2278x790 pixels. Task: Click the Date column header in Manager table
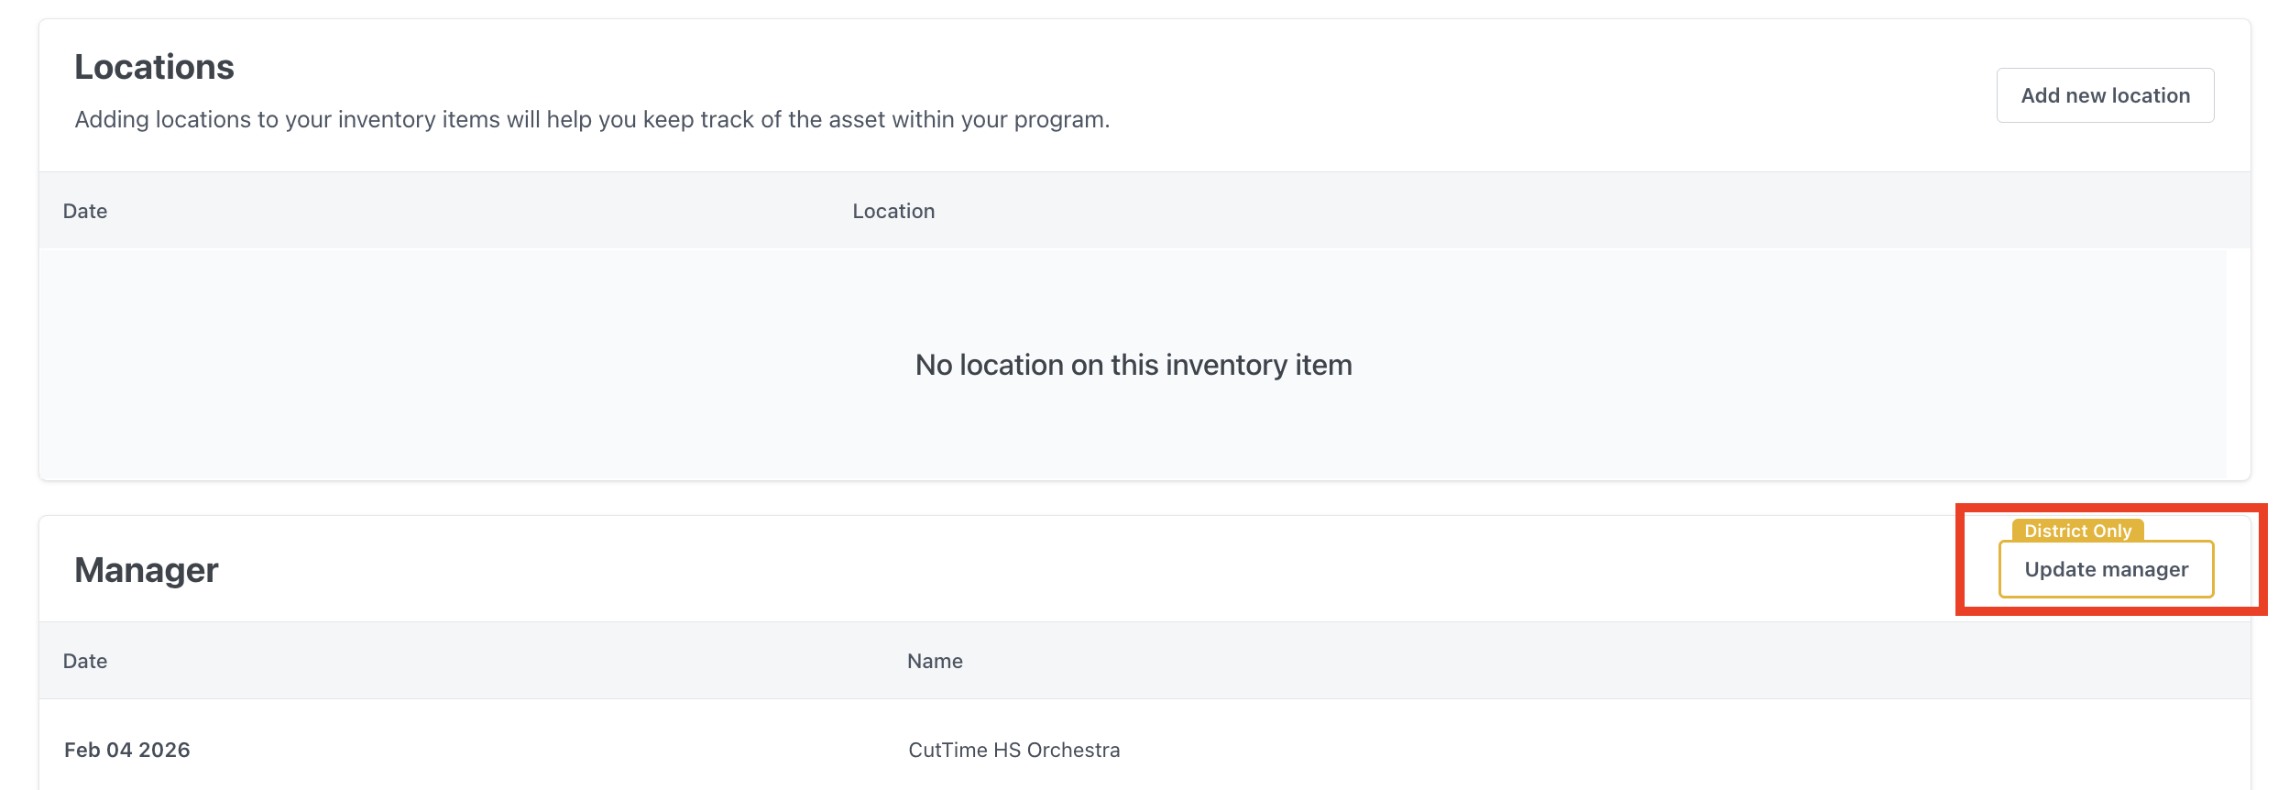[85, 661]
